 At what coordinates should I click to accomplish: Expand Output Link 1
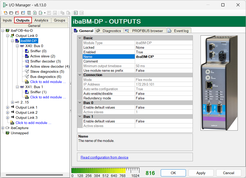(7, 108)
